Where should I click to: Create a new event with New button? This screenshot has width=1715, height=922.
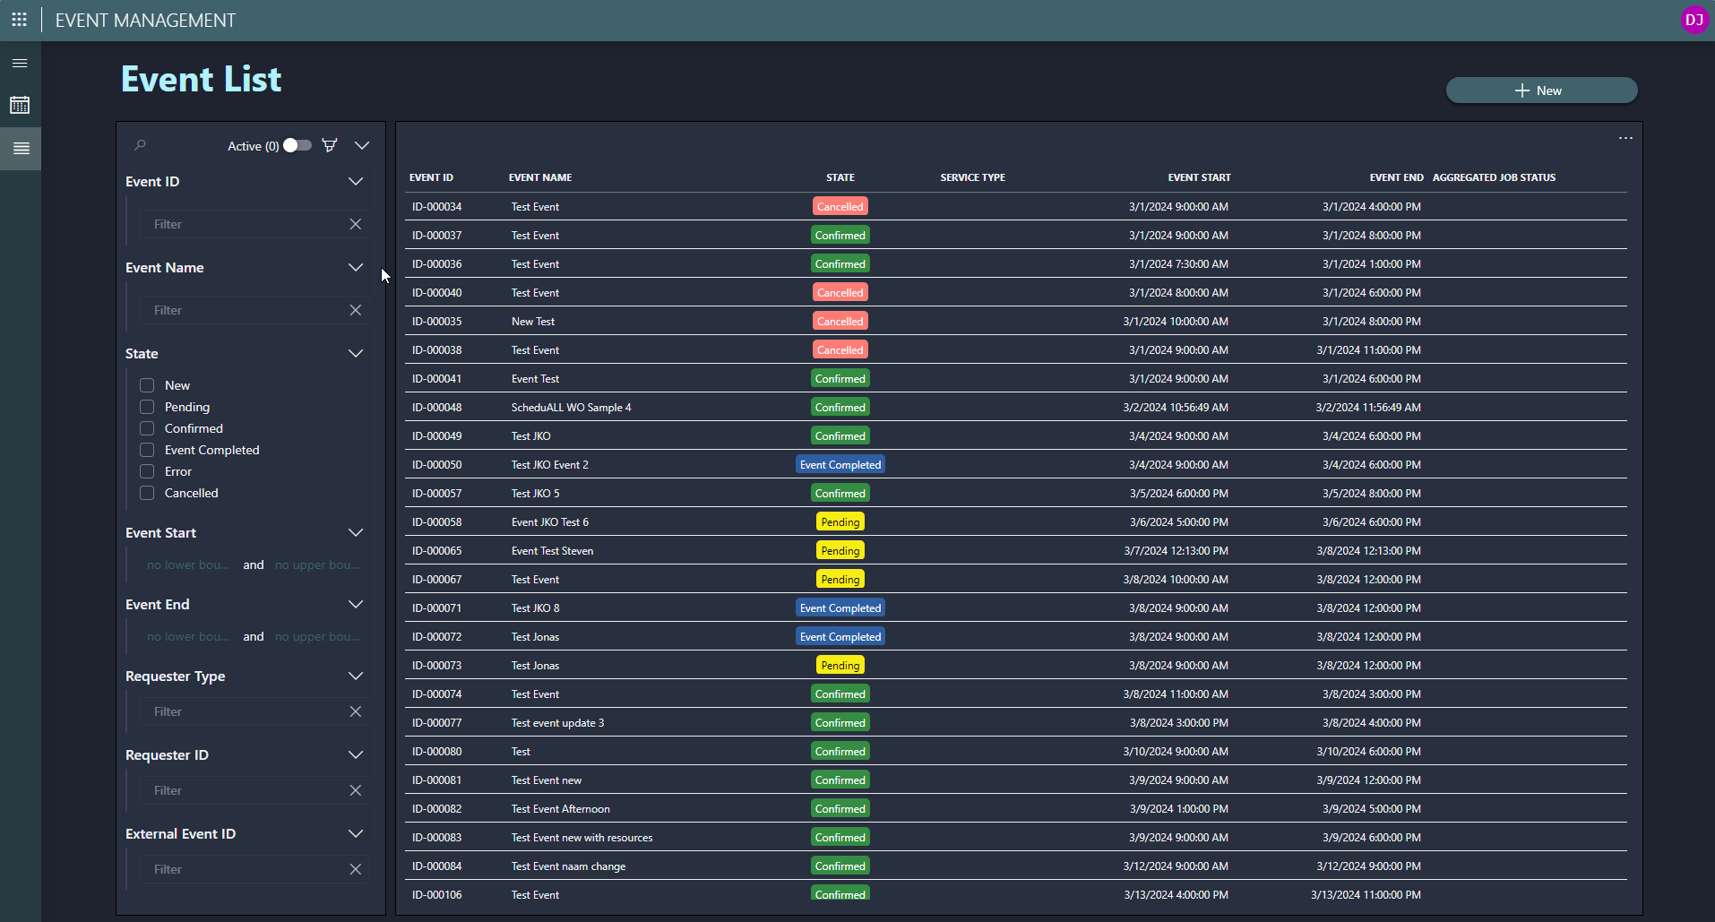click(1541, 90)
